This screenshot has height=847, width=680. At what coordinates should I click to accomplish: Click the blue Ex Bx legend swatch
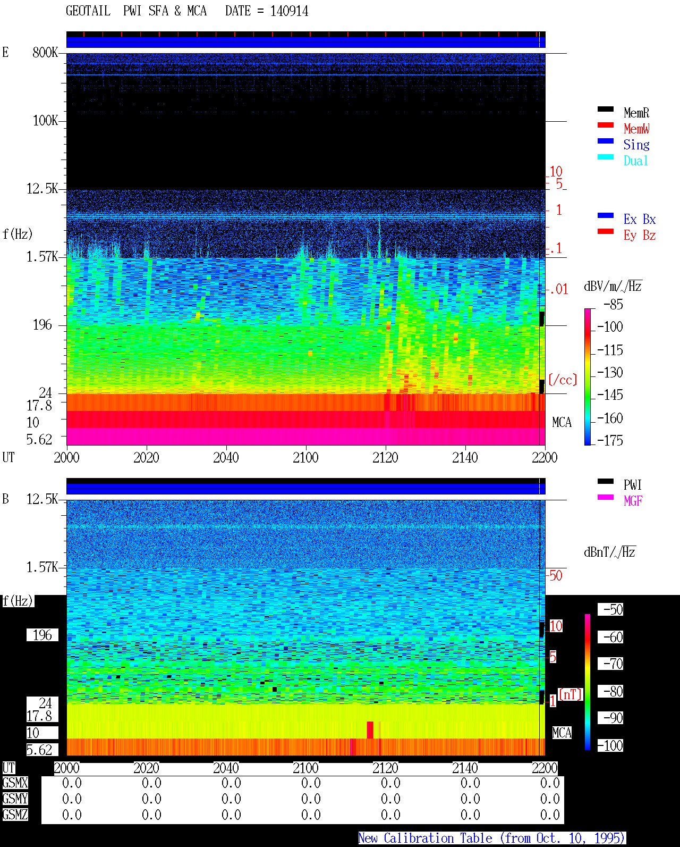coord(606,215)
